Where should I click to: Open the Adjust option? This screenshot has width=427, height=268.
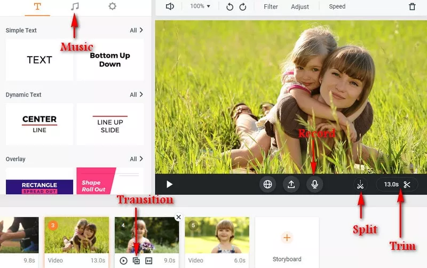pyautogui.click(x=300, y=6)
